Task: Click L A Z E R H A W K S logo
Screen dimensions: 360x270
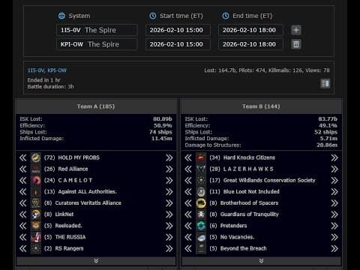Action: [201, 169]
